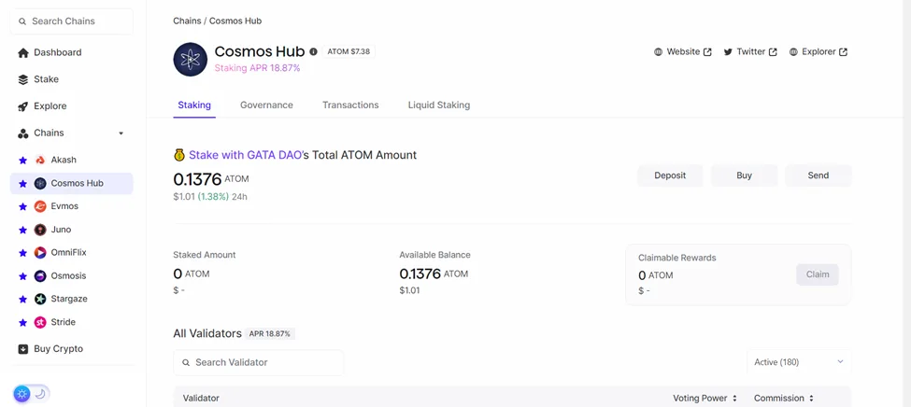The width and height of the screenshot is (911, 407).
Task: Focus the Search Validator field
Action: click(x=258, y=362)
